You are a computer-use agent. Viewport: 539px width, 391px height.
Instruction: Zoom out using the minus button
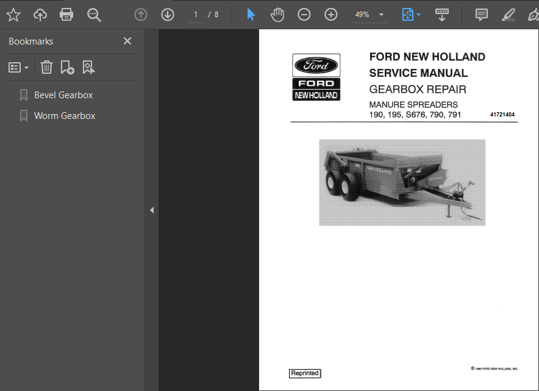pos(304,15)
